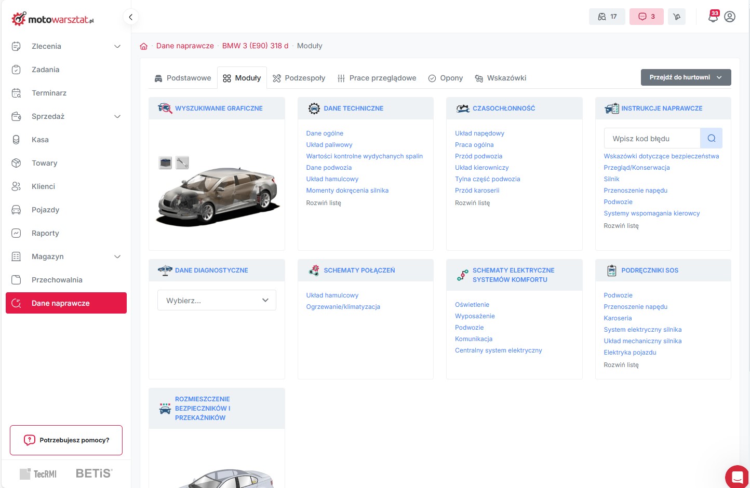
Task: Switch to the Podzespoły tab
Action: pyautogui.click(x=299, y=78)
